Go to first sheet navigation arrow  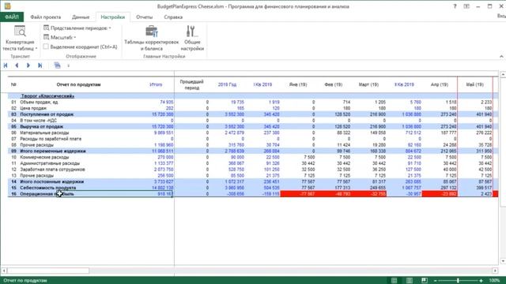(x=6, y=65)
